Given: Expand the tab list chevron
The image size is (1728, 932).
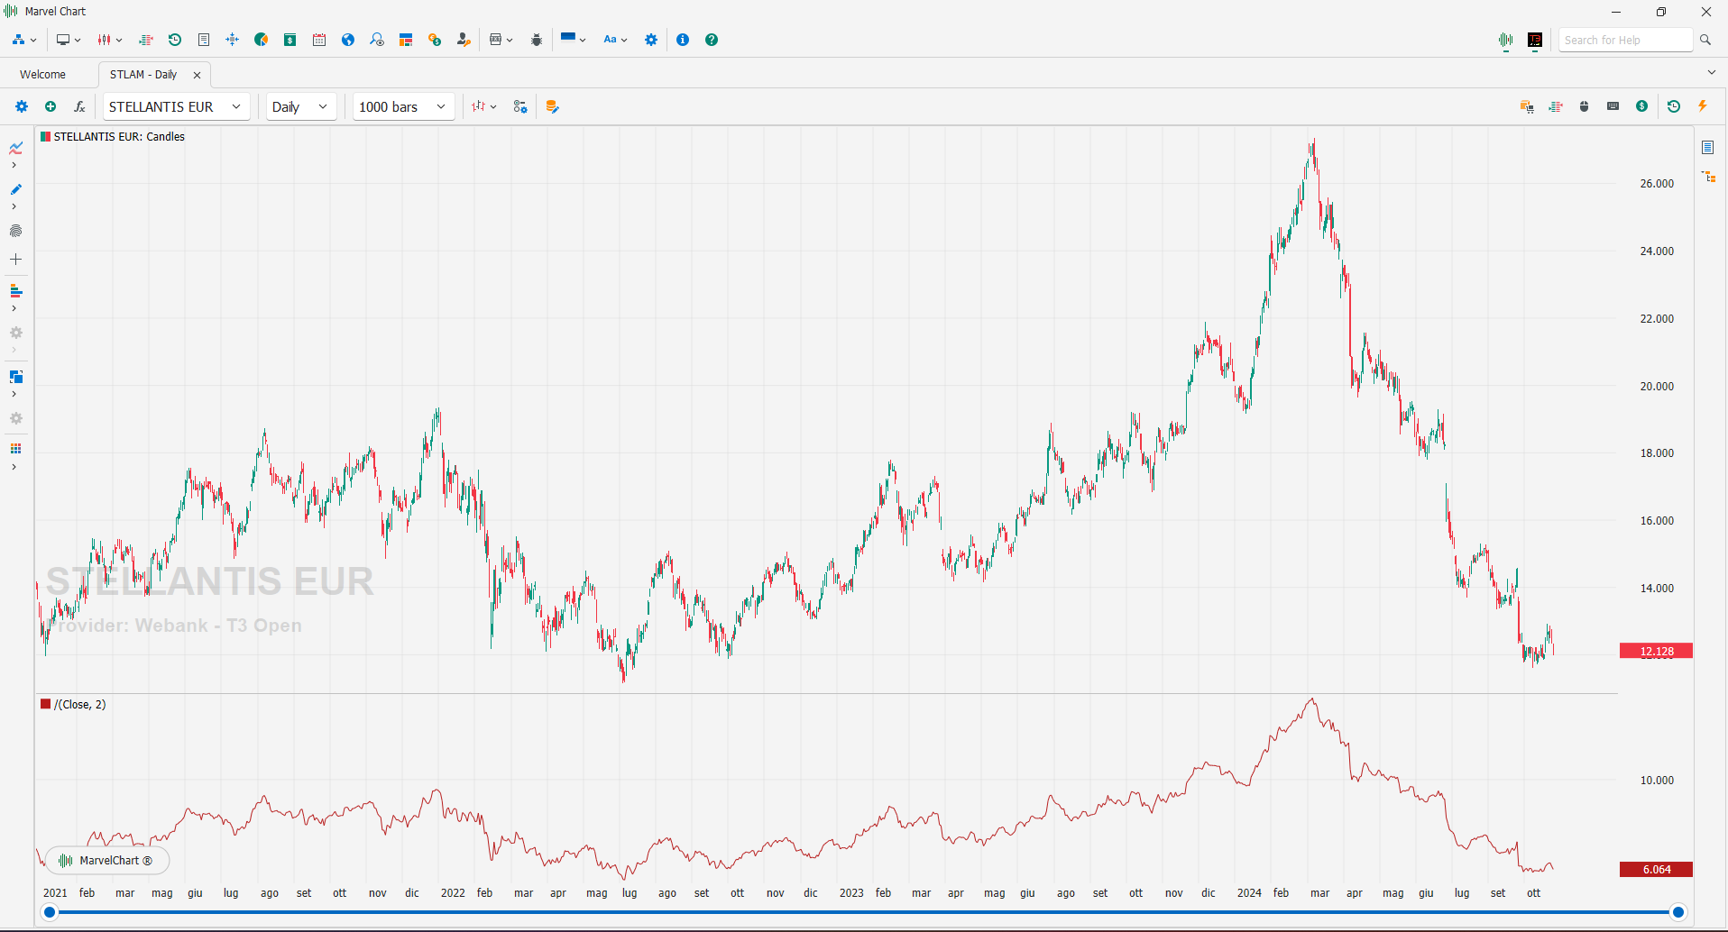Looking at the screenshot, I should 1712,72.
